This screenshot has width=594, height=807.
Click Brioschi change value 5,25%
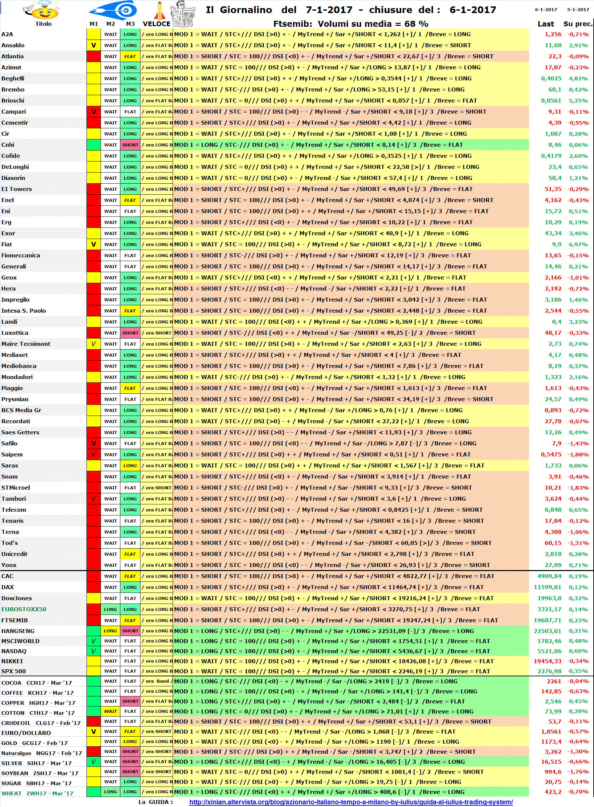579,101
